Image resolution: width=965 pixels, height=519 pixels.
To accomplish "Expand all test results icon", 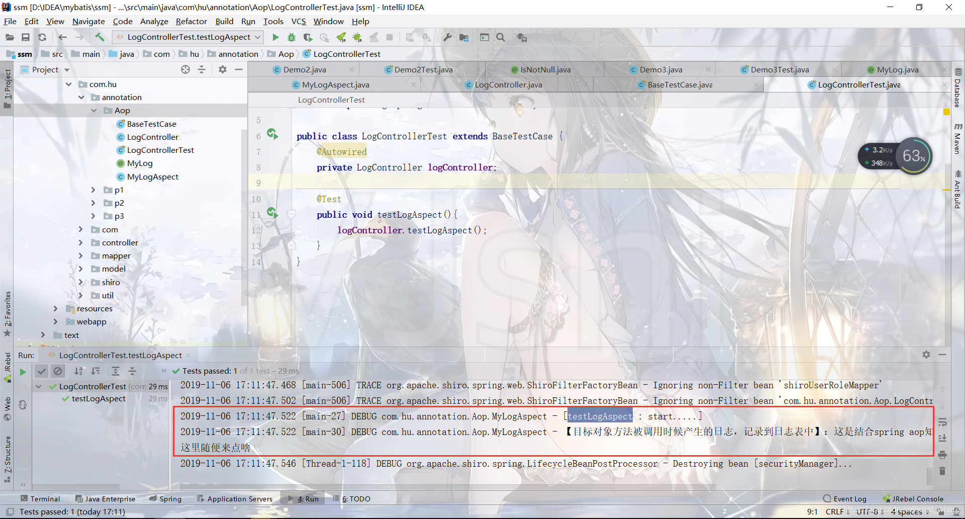I will coord(115,371).
